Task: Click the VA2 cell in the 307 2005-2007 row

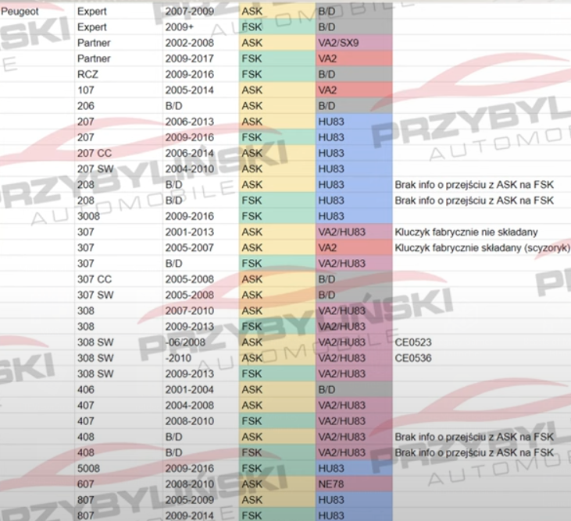Action: pyautogui.click(x=354, y=247)
